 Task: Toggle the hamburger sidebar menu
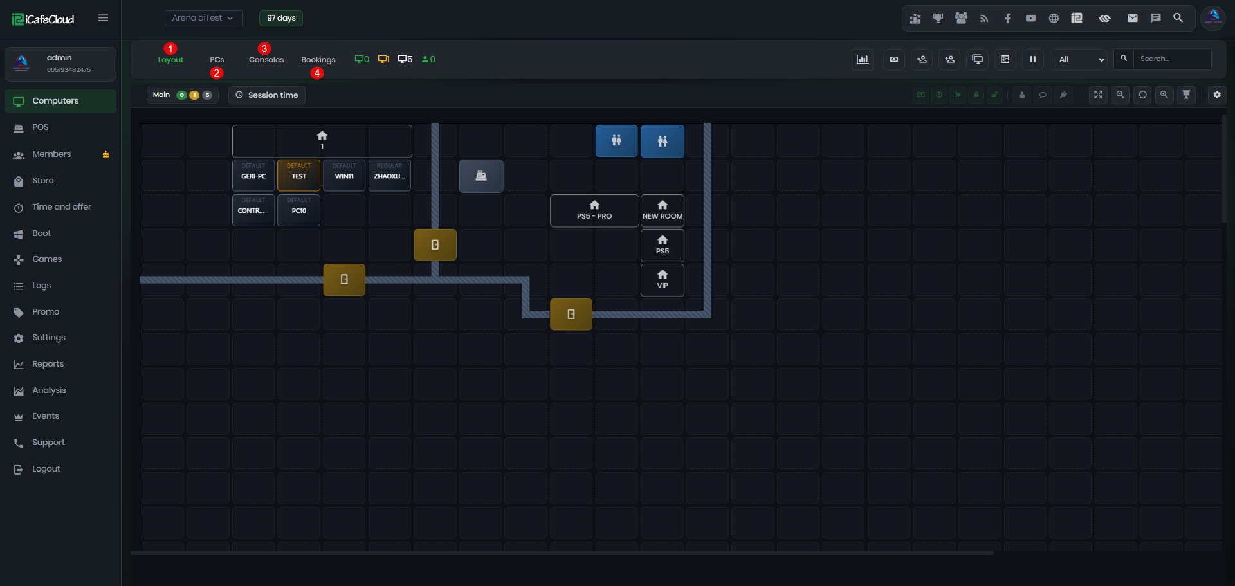pyautogui.click(x=103, y=18)
